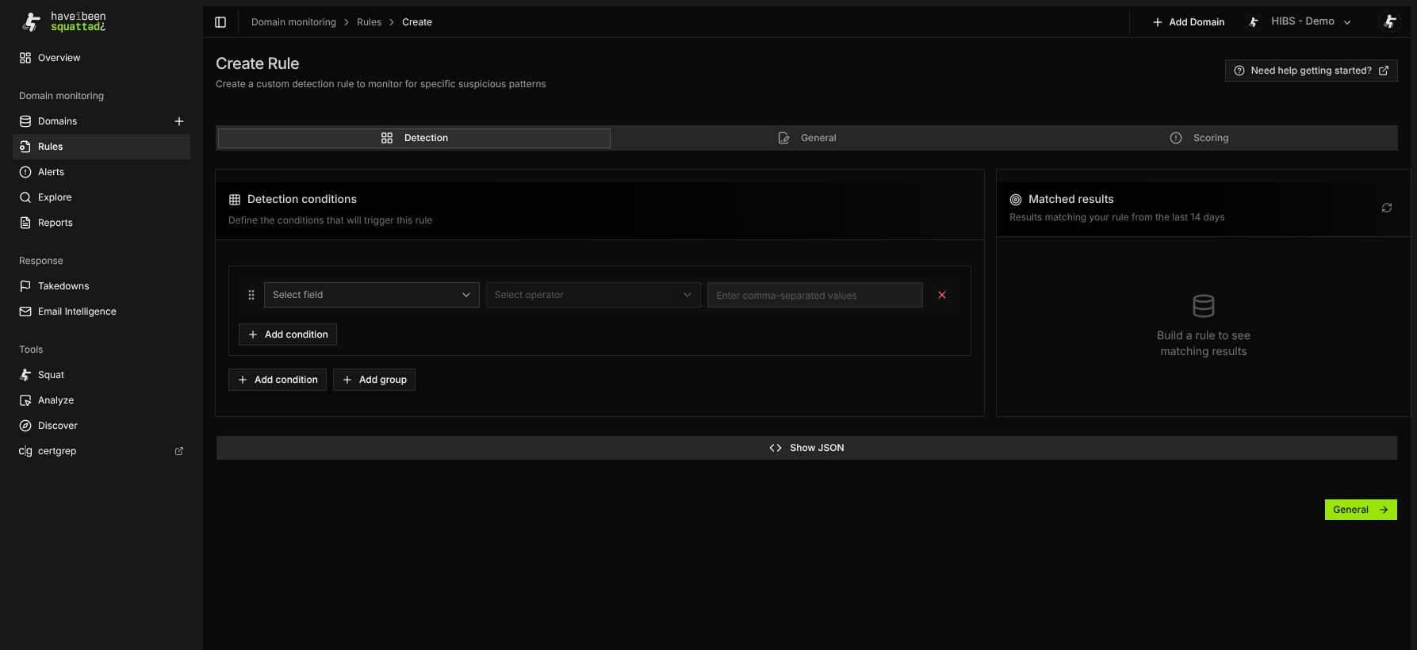Switch to the Detection tab
This screenshot has width=1417, height=650.
click(414, 138)
